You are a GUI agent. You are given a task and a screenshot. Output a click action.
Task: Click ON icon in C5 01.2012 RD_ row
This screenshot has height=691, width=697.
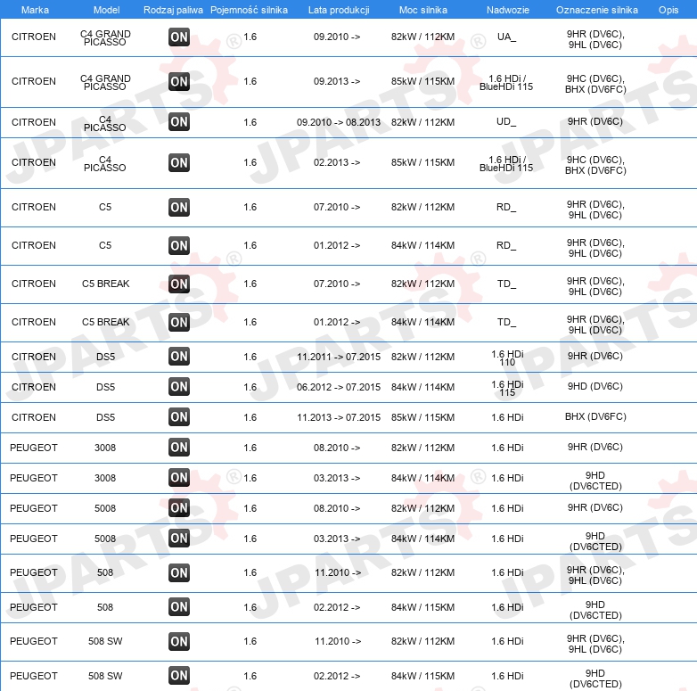[179, 245]
